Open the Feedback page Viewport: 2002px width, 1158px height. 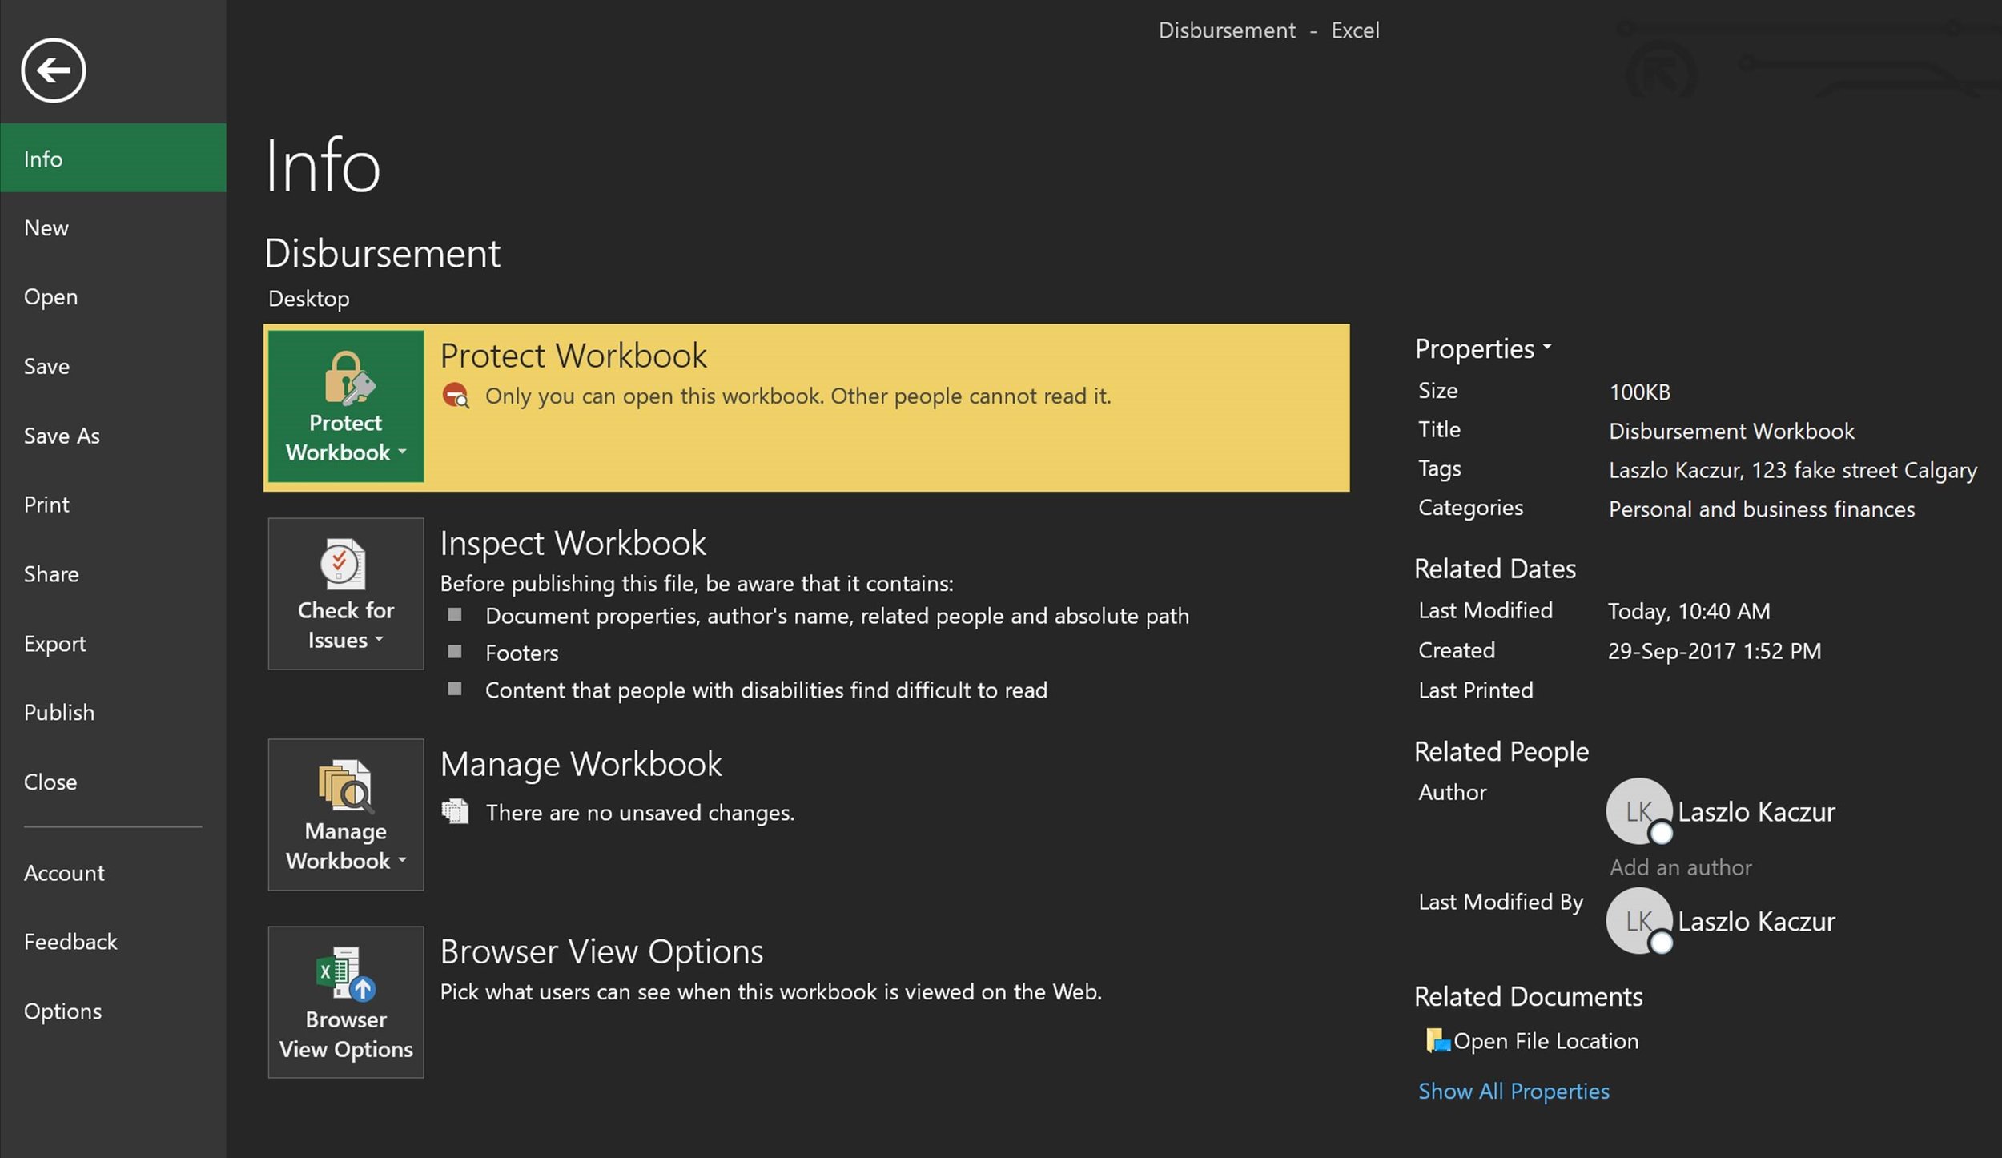click(113, 942)
